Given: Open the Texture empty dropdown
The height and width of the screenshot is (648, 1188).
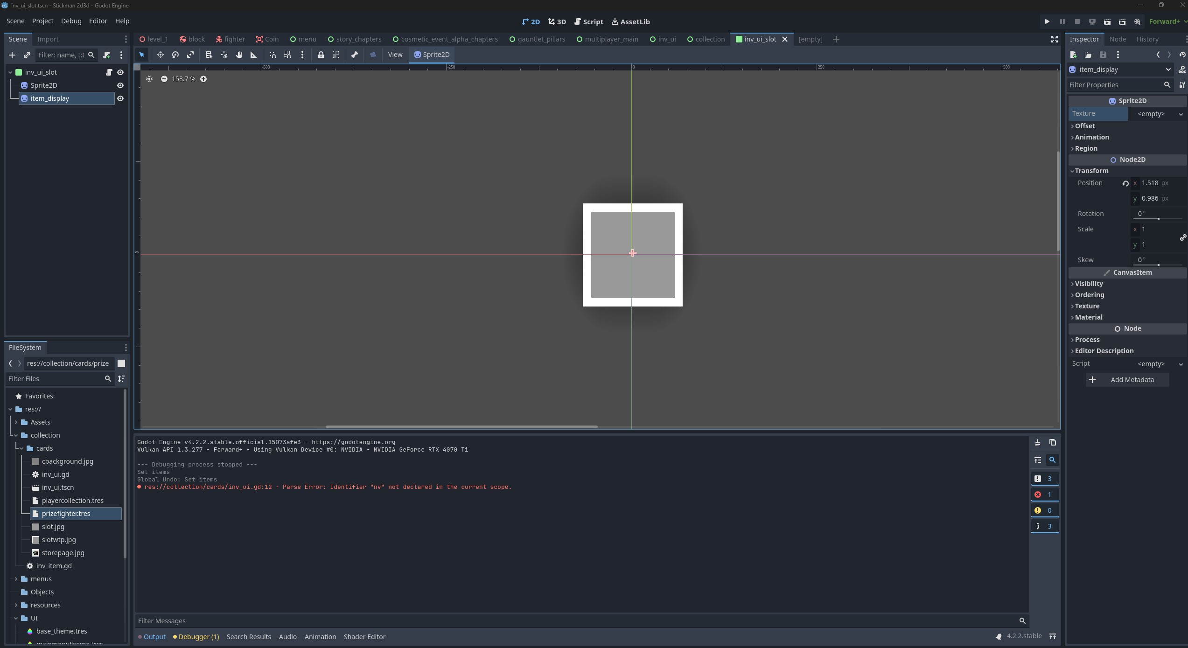Looking at the screenshot, I should 1158,114.
